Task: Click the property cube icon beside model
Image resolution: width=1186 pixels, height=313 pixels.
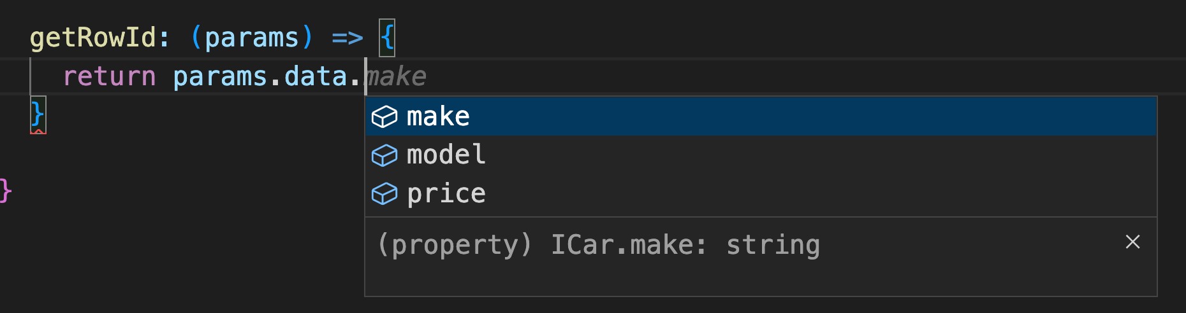Action: (x=384, y=155)
